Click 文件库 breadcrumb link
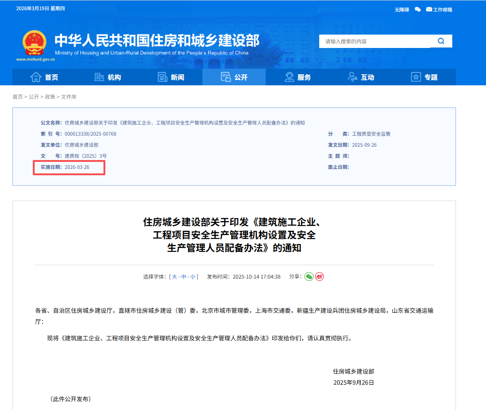This screenshot has width=486, height=410. pyautogui.click(x=69, y=97)
